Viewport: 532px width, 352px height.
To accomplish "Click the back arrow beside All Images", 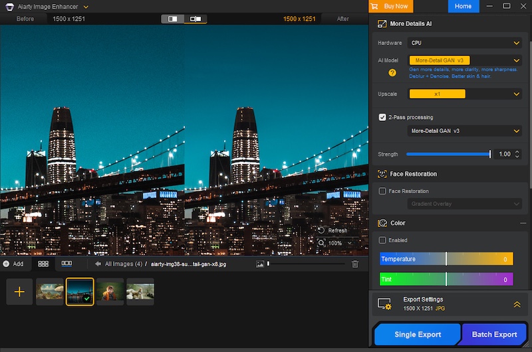I will tap(98, 264).
